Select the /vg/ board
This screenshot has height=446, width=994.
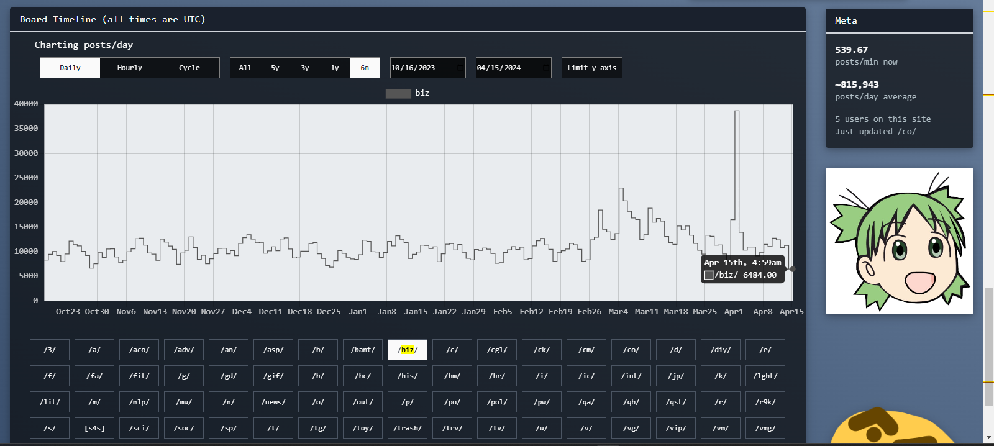631,428
